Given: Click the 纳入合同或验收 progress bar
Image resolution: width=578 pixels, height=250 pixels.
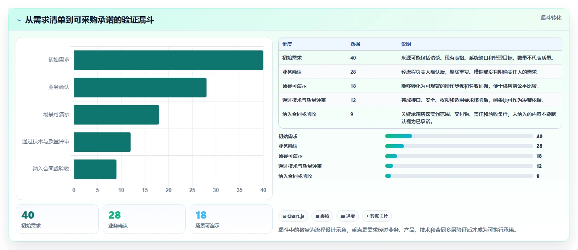Looking at the screenshot, I should 459,176.
